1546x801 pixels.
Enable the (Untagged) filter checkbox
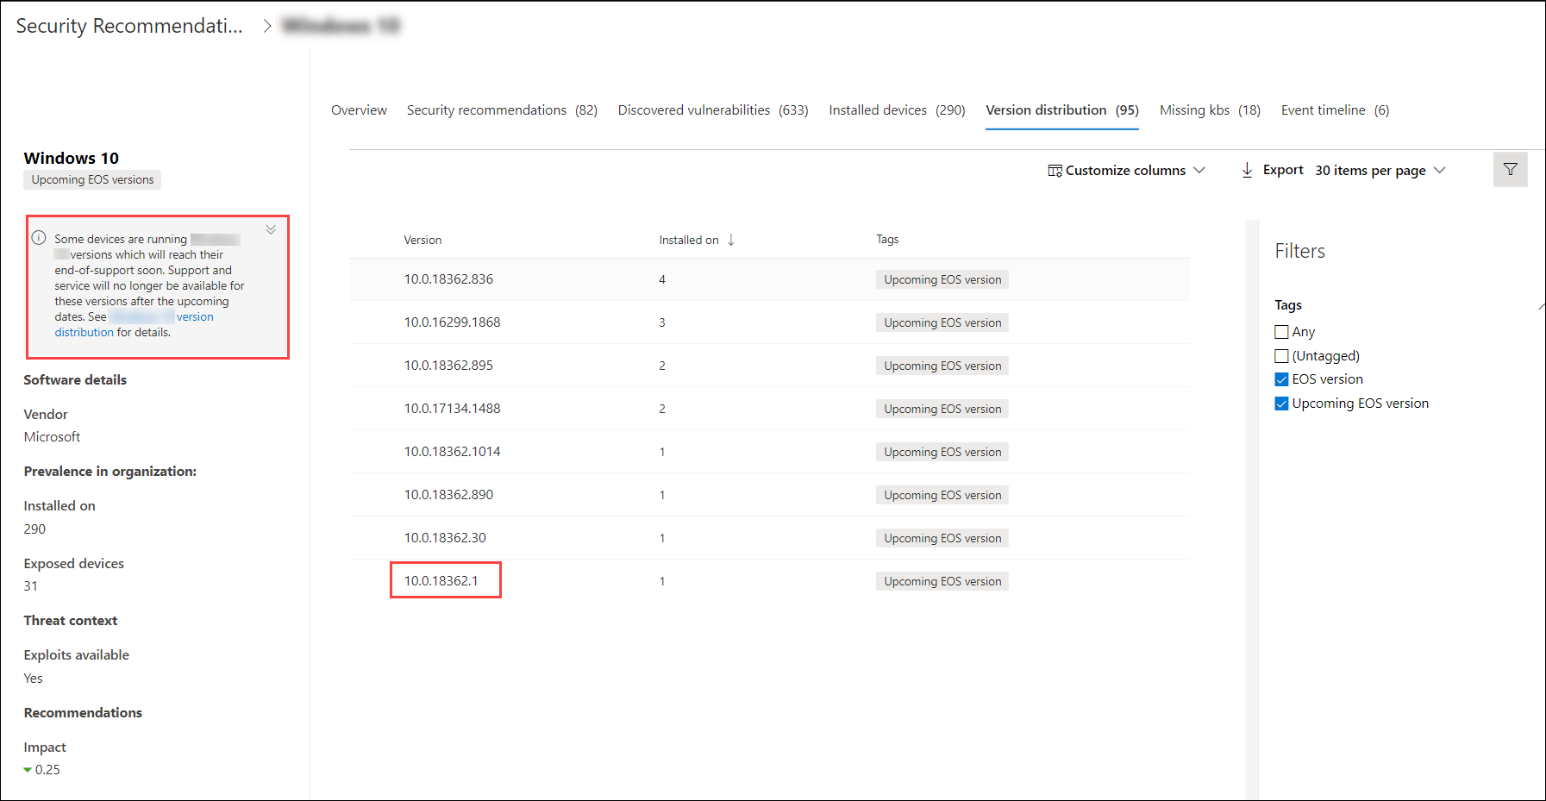1281,356
